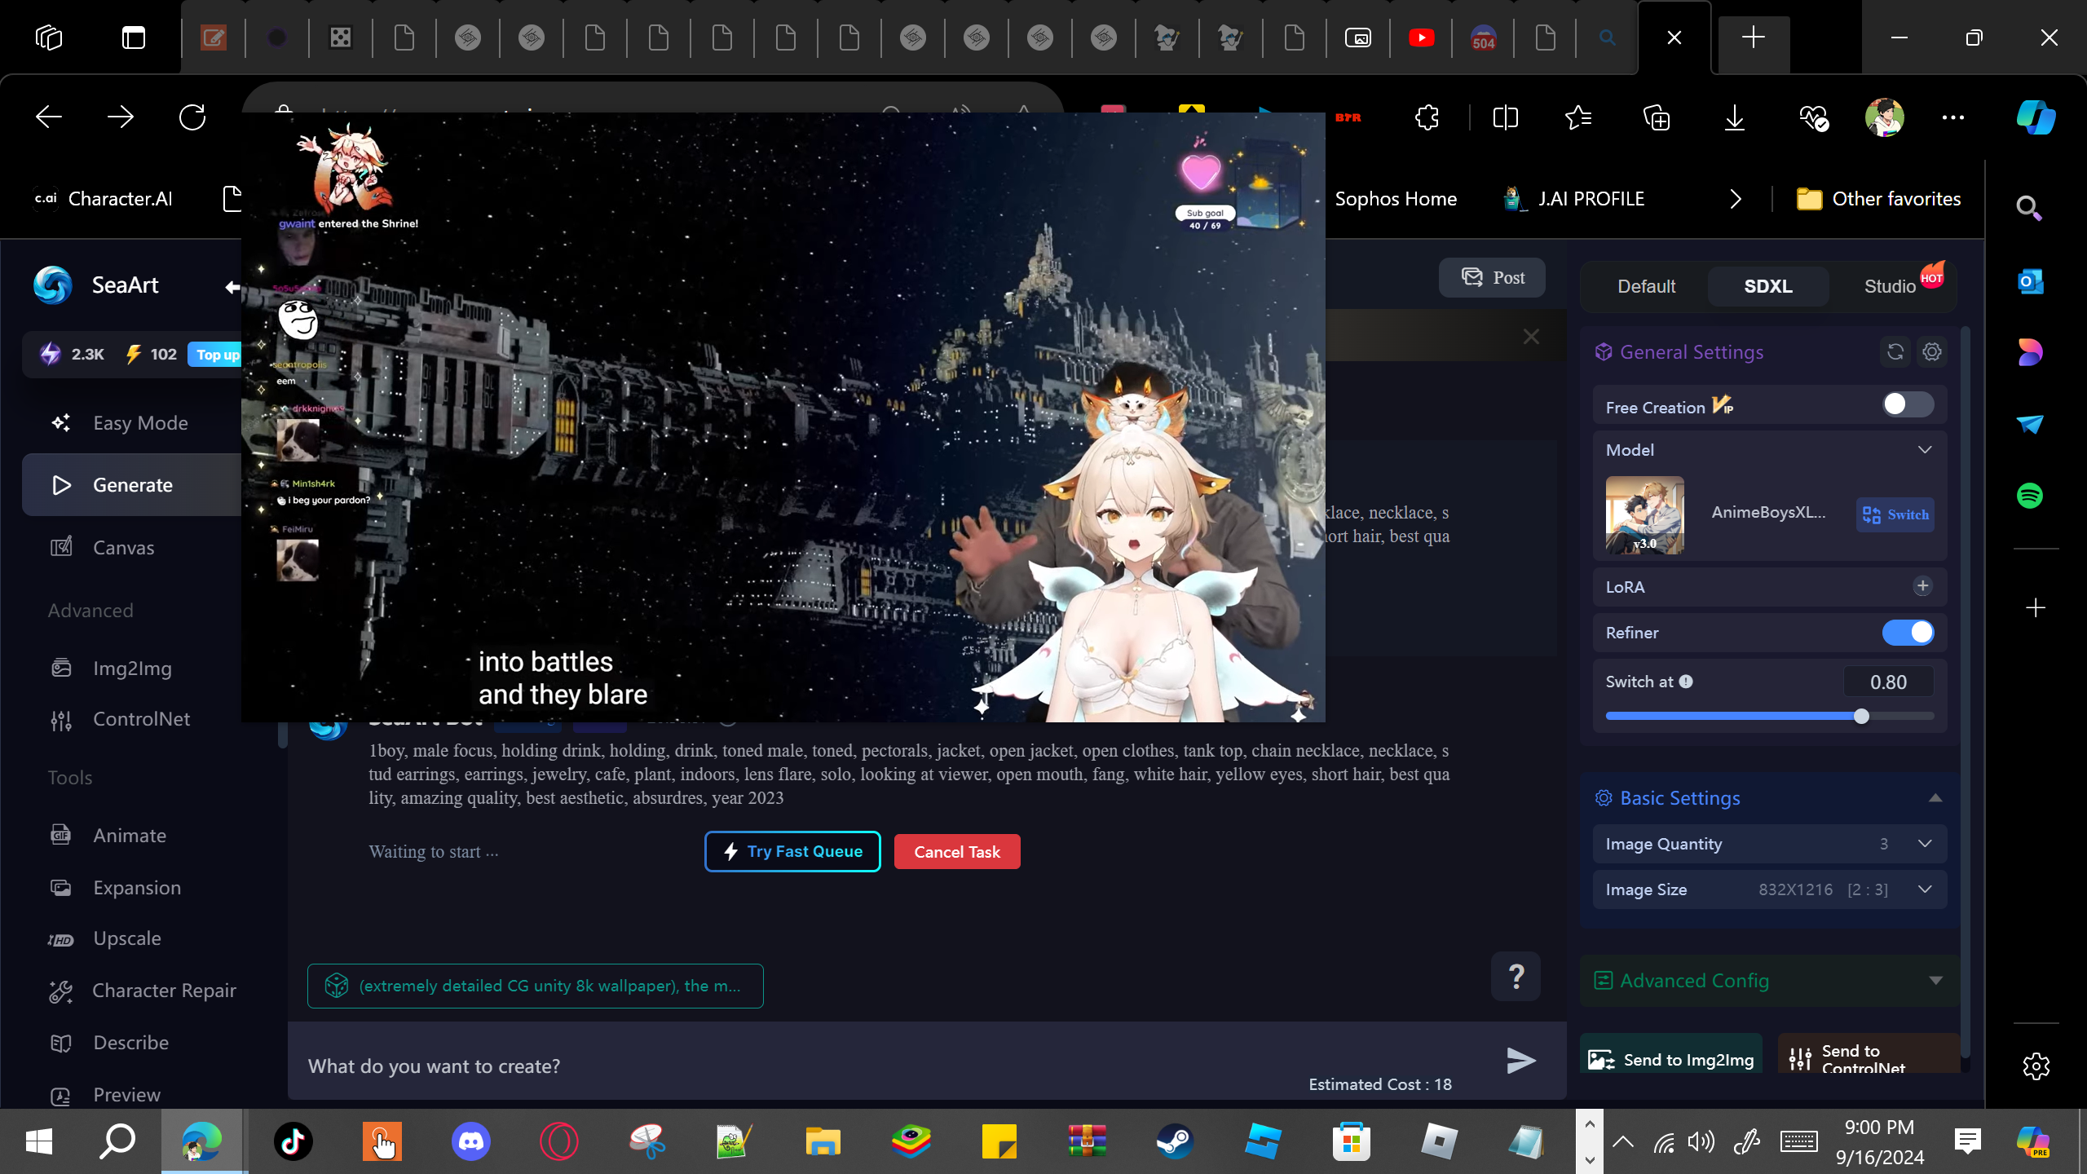Expand the Image Quantity dropdown

pos(1924,844)
